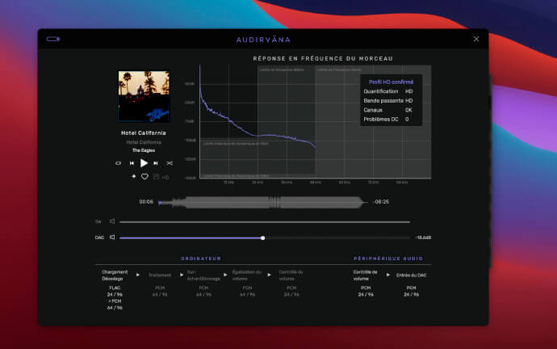Screen dimensions: 557x349
Task: Toggle shuffle playback
Action: pos(170,163)
